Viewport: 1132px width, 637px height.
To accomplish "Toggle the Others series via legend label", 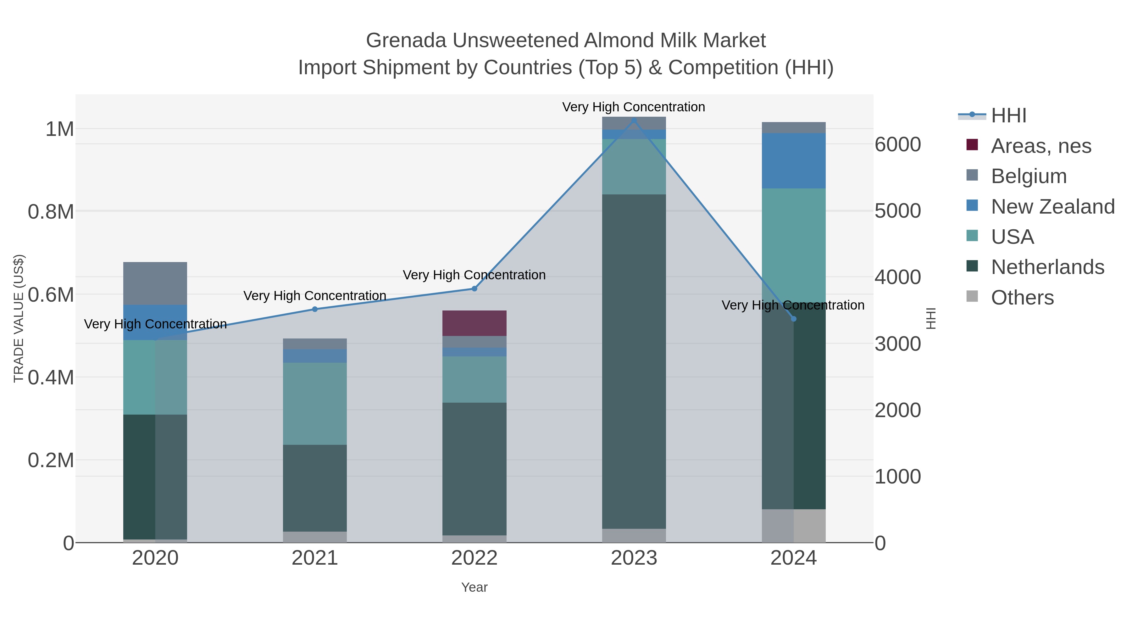I will click(1023, 298).
